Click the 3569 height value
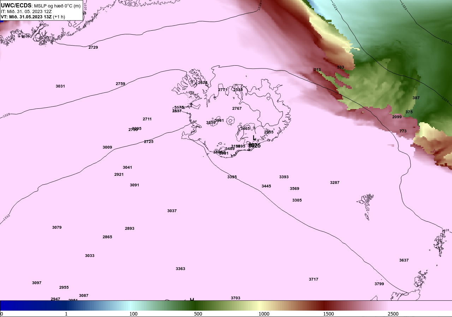The width and height of the screenshot is (452, 317). click(295, 189)
